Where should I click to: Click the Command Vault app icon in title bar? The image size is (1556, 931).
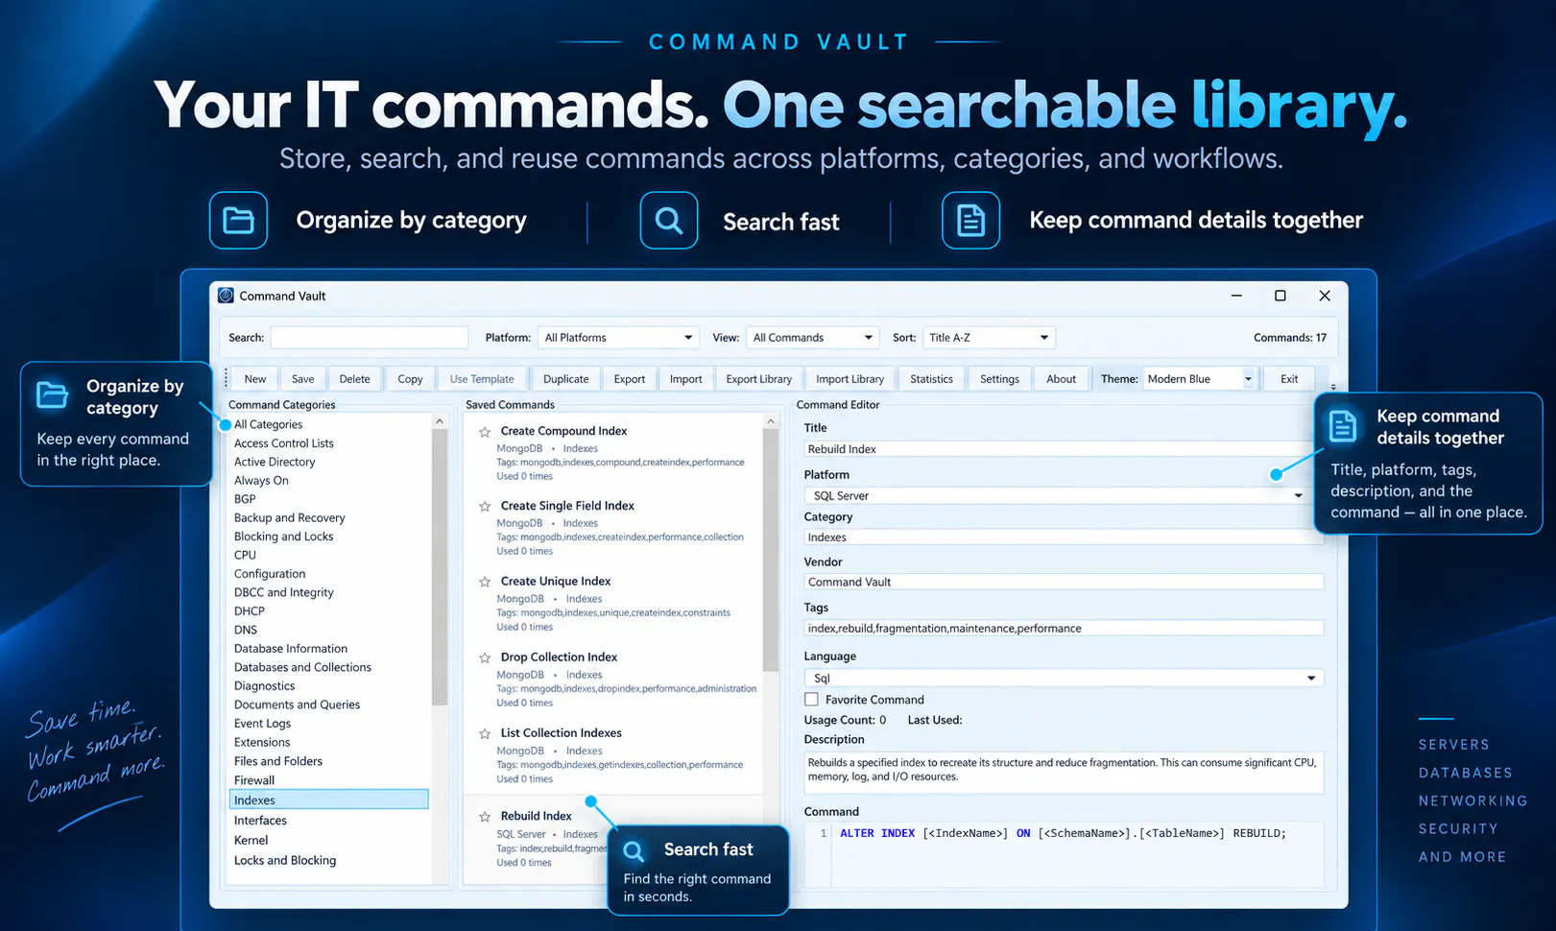(x=226, y=296)
